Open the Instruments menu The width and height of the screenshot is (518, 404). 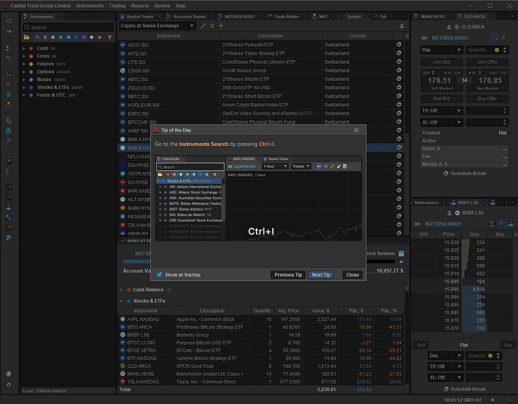tap(90, 6)
